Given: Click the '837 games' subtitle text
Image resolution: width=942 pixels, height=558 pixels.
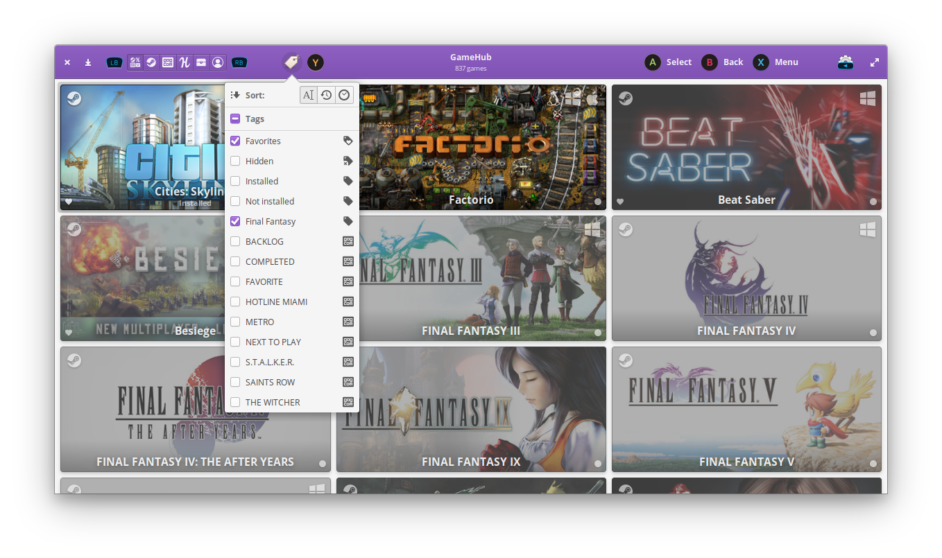Looking at the screenshot, I should pyautogui.click(x=471, y=69).
